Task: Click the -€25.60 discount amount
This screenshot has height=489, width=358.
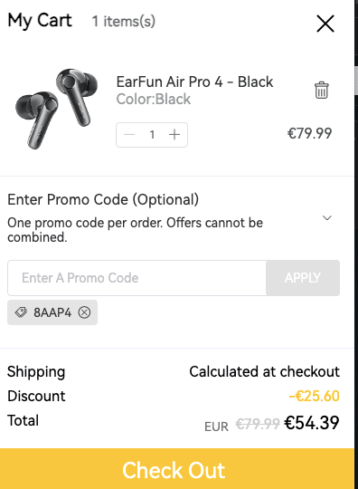Action: tap(314, 396)
